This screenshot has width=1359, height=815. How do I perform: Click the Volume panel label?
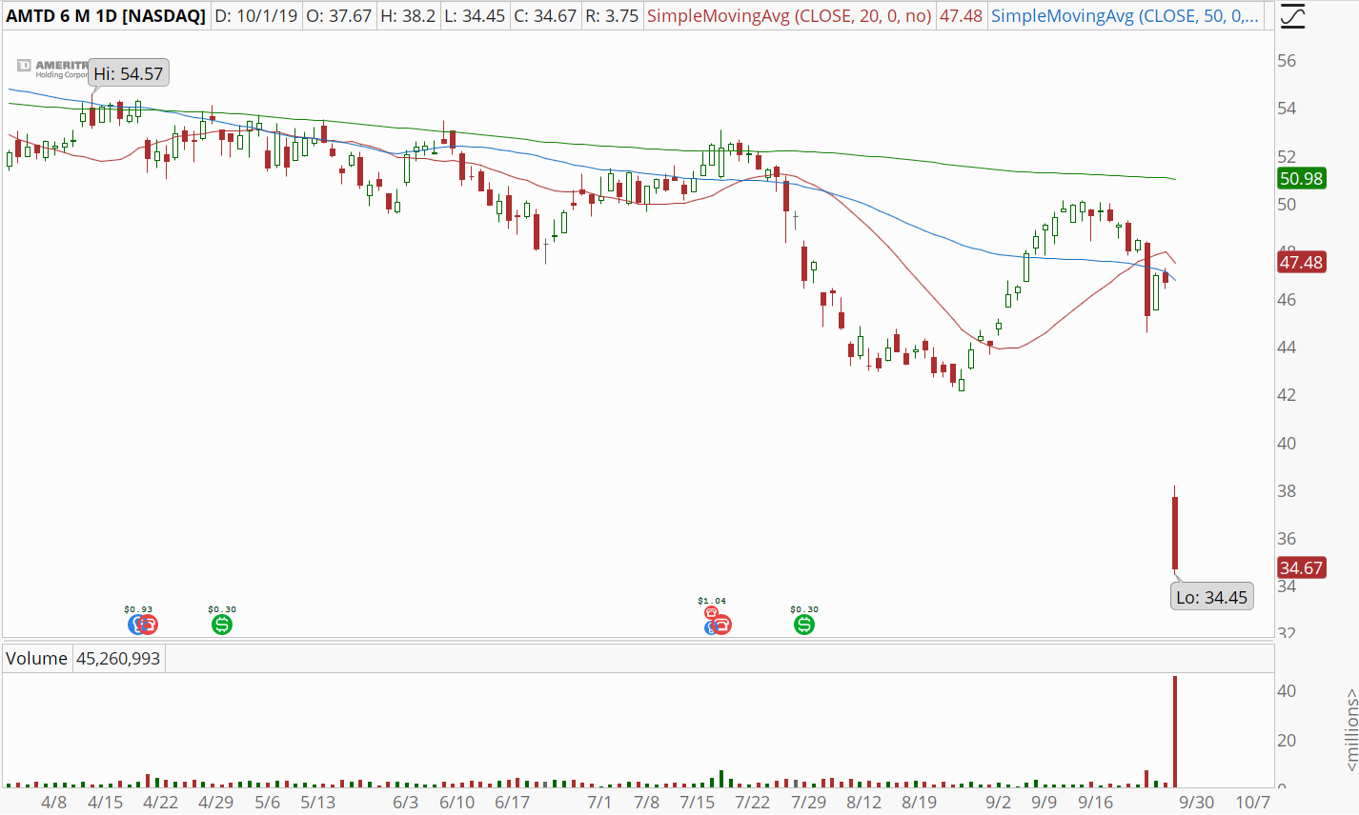[36, 658]
